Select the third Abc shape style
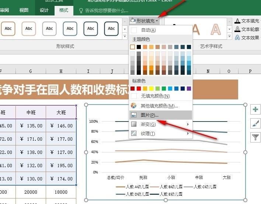Screen dimensions: 261x204 click(x=49, y=29)
